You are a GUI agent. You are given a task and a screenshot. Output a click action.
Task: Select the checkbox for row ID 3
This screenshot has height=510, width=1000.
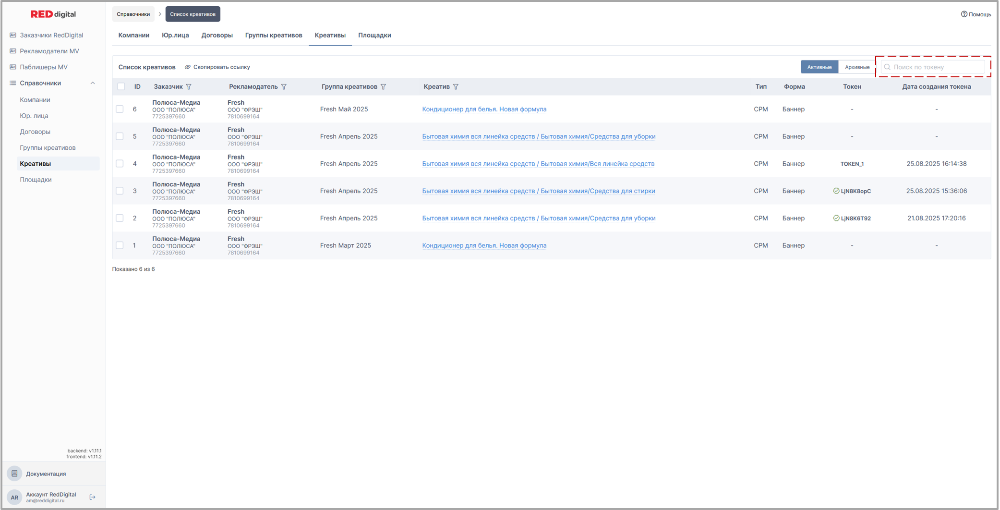point(120,191)
